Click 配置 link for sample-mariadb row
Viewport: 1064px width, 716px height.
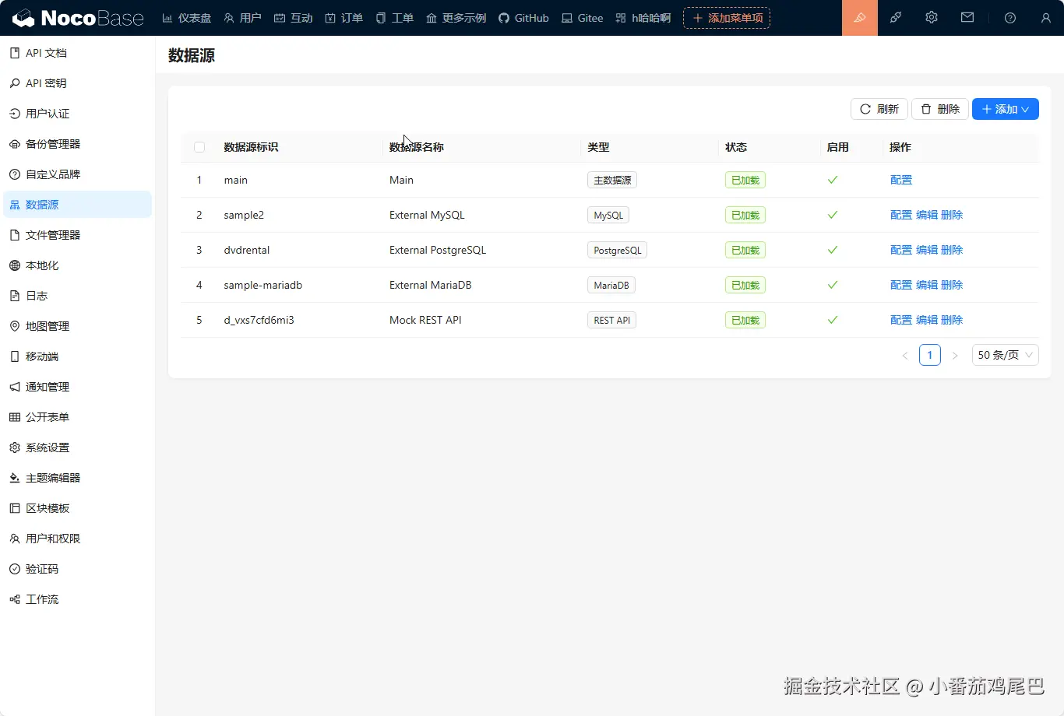tap(901, 285)
